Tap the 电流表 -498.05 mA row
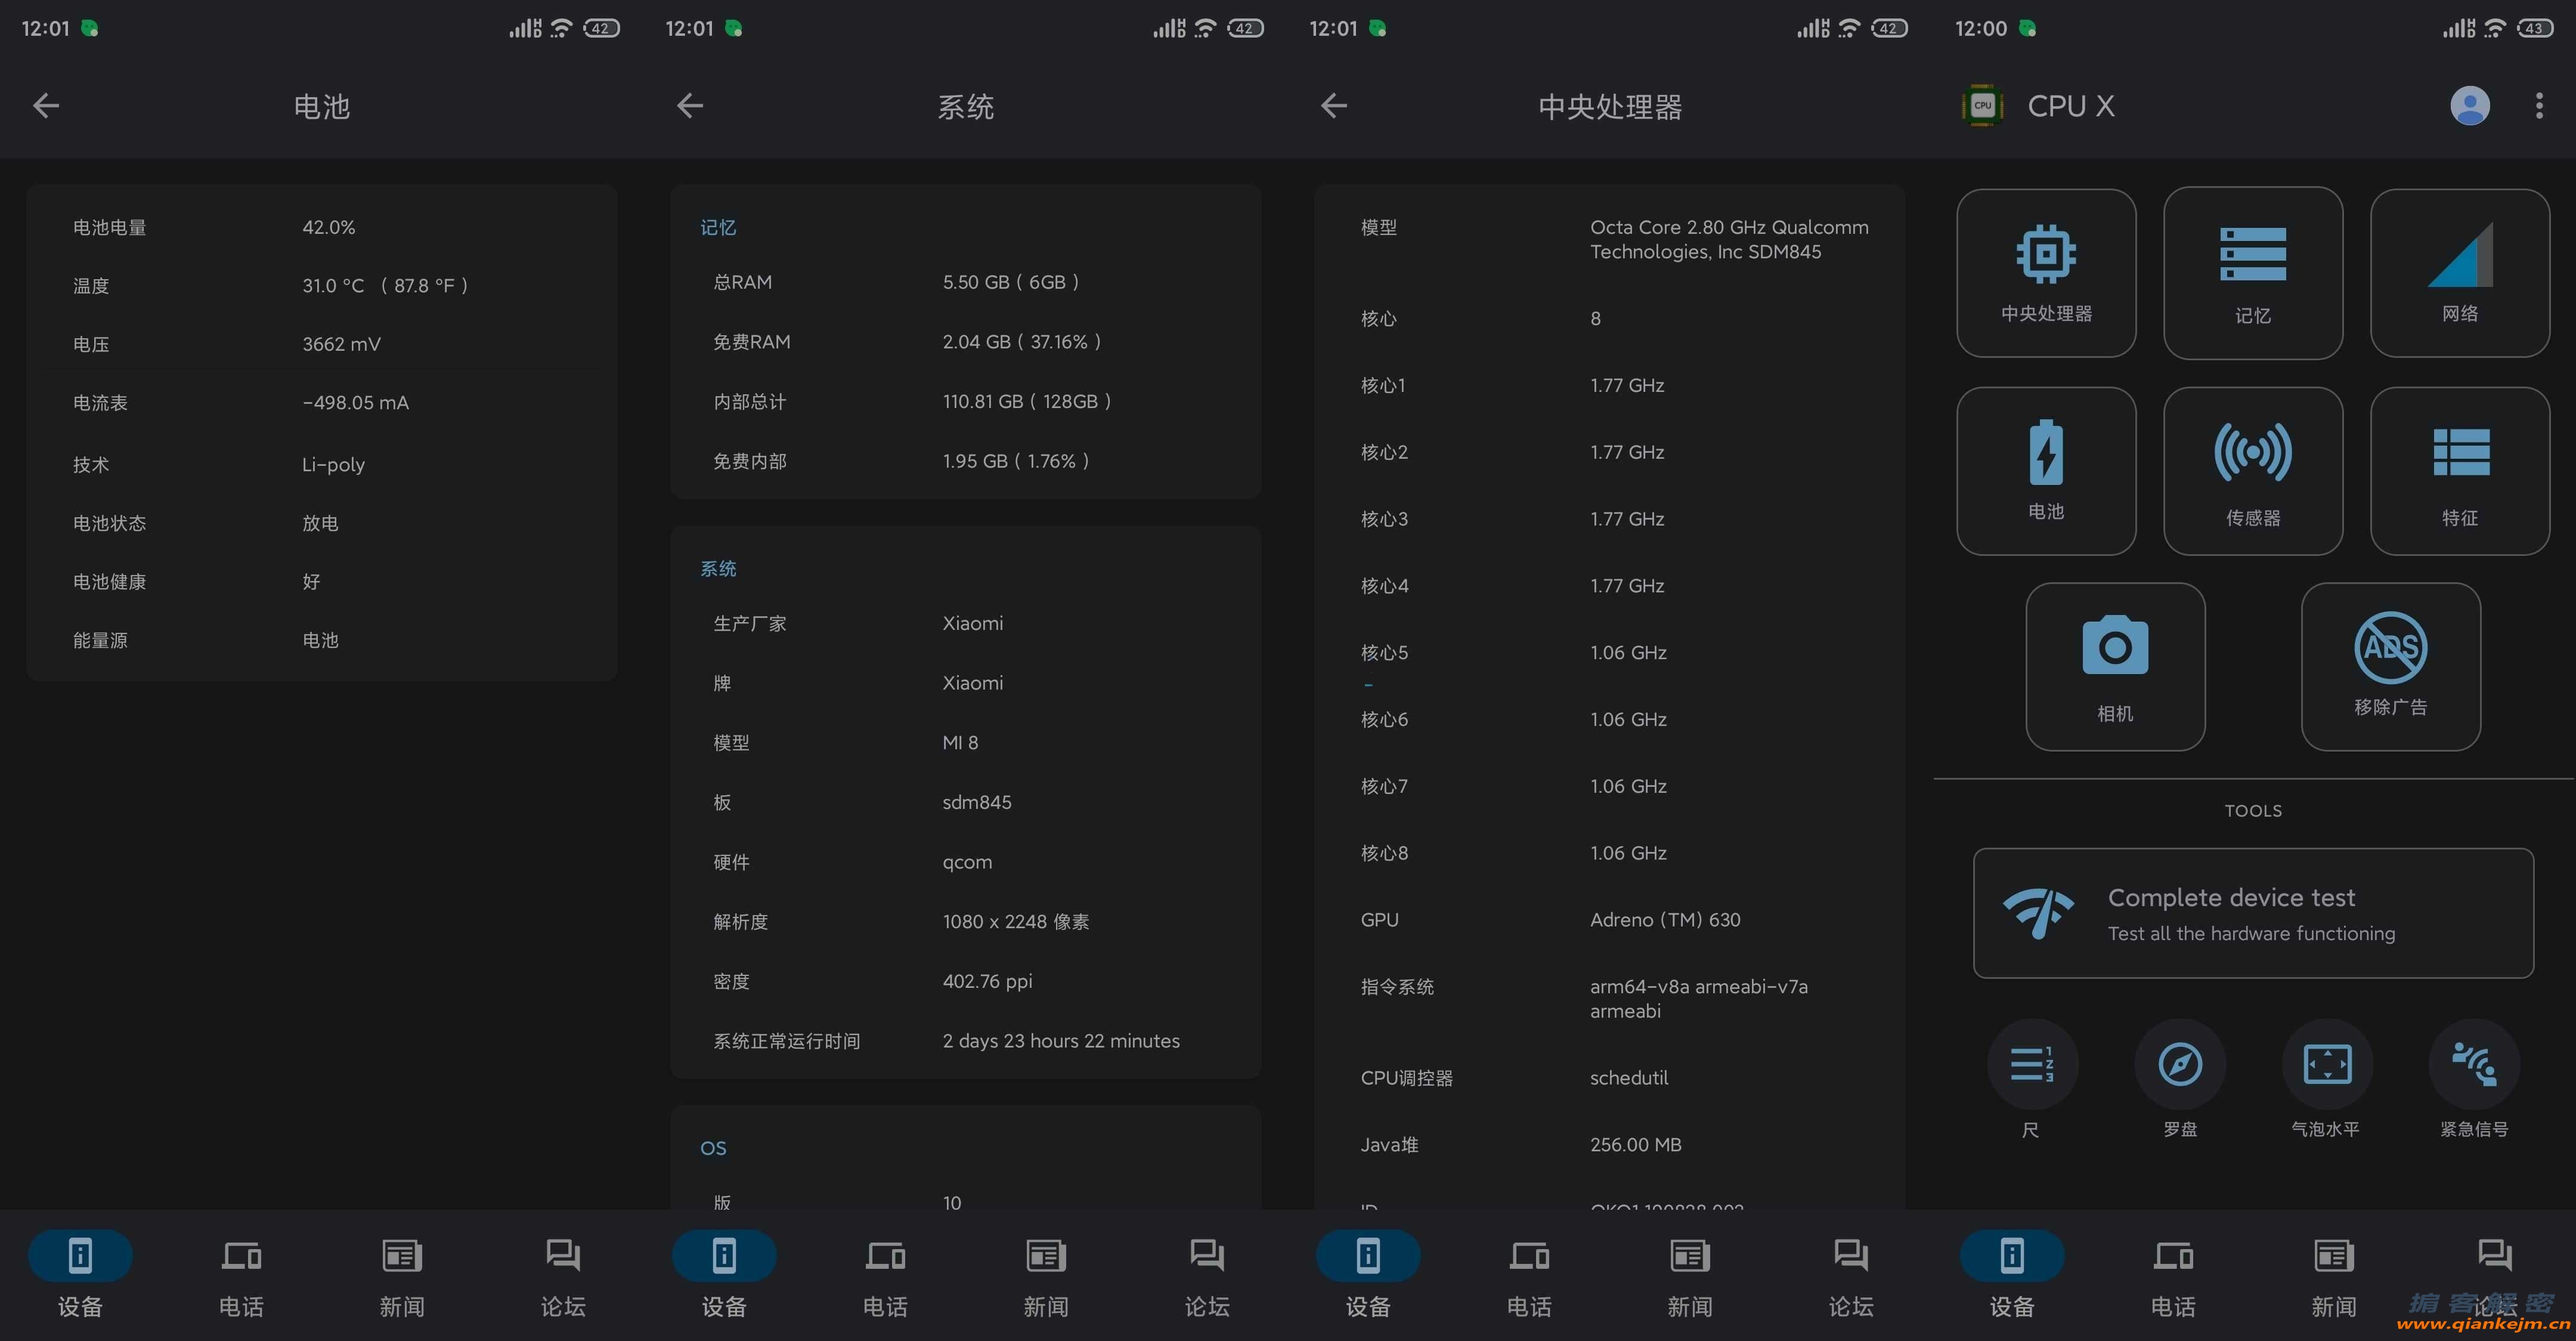Screen dimensions: 2576x1341 point(321,402)
